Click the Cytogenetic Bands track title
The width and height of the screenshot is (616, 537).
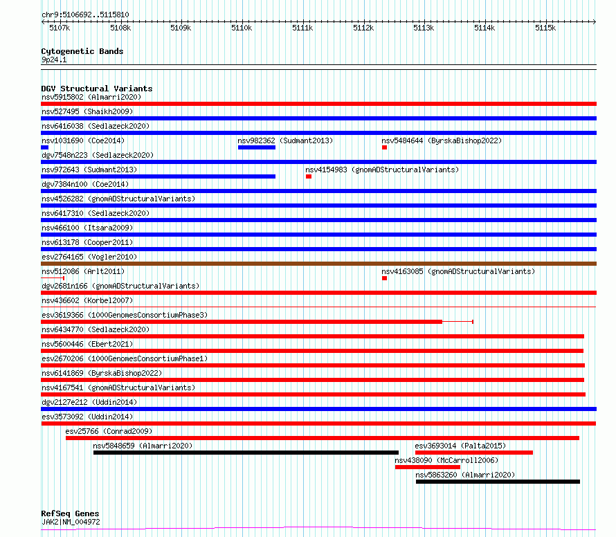pos(82,51)
